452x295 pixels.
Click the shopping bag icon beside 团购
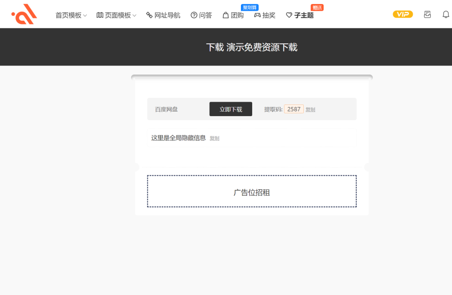(x=226, y=15)
